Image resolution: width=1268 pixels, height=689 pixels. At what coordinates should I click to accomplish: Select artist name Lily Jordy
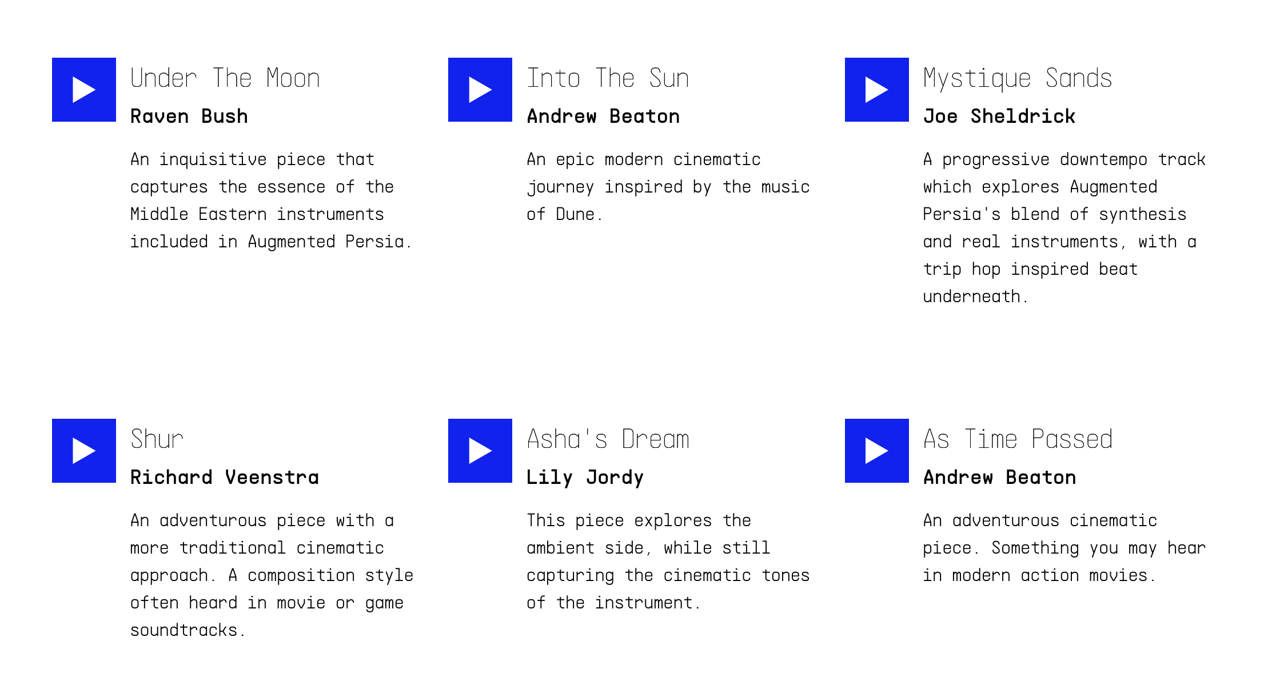point(585,478)
